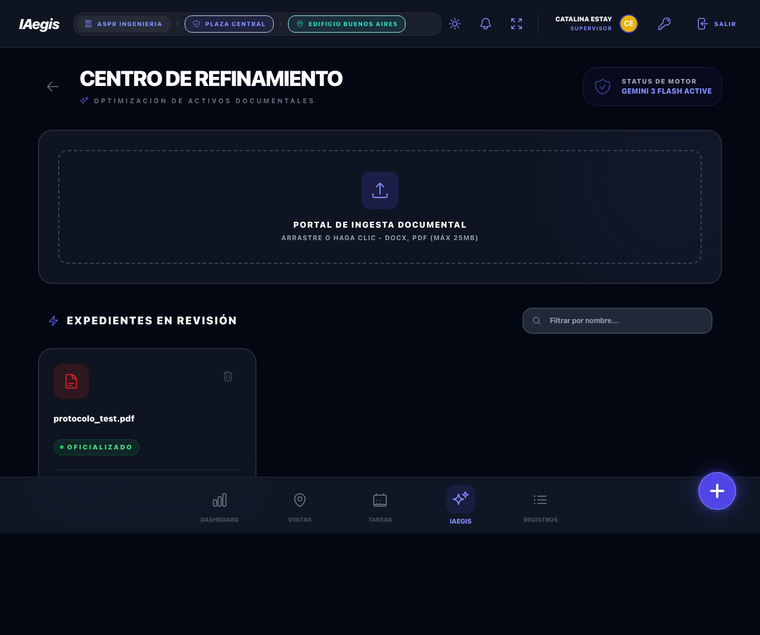Viewport: 760px width, 635px height.
Task: Click the Filtrar por nombre search field
Action: (617, 320)
